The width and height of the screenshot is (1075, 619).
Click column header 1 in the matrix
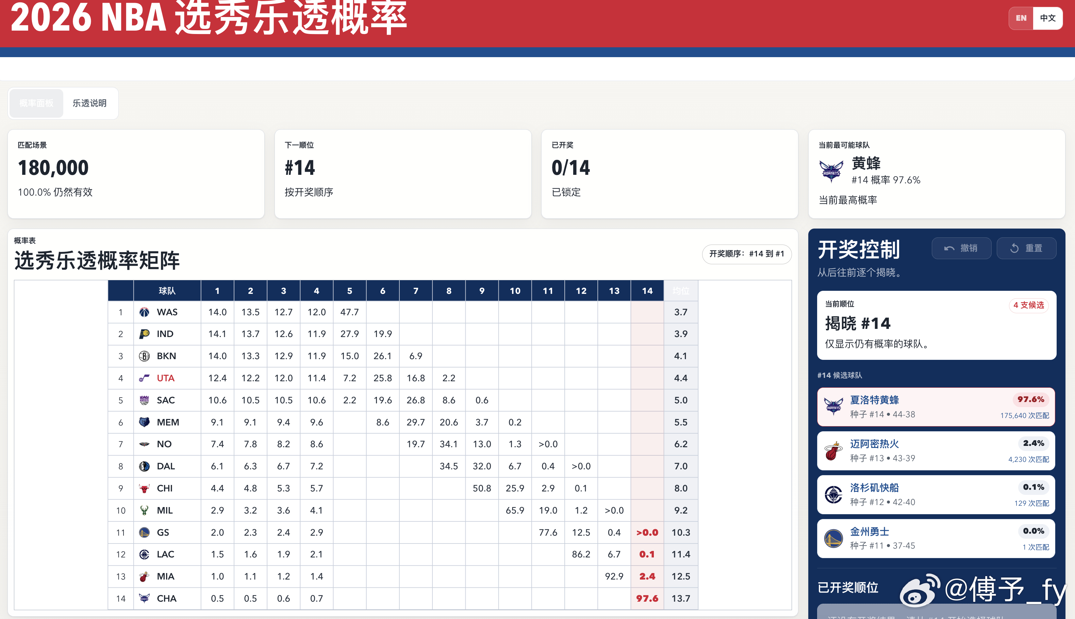217,291
